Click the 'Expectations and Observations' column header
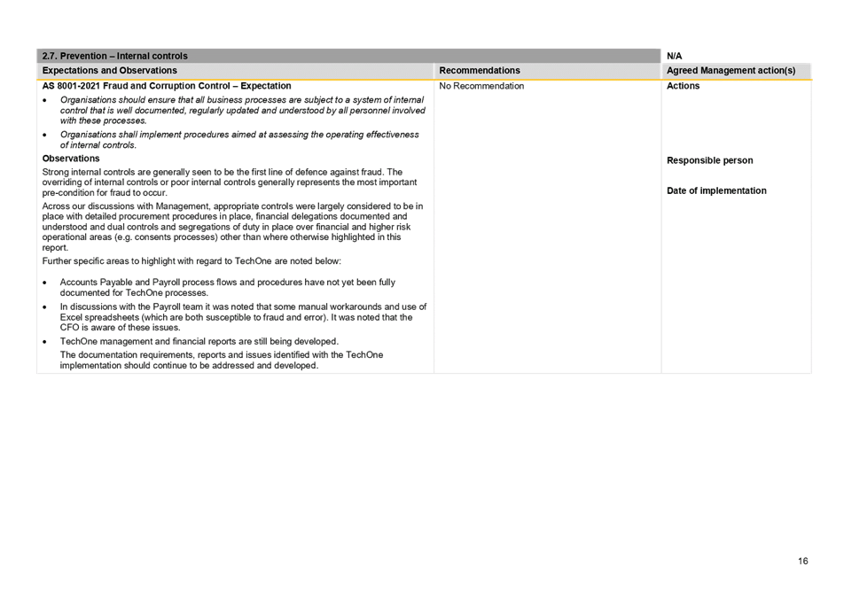Screen dimensions: 844x597 pos(109,71)
